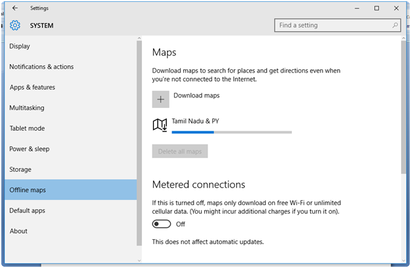Click the main content vertical scrollbar

click(x=403, y=105)
